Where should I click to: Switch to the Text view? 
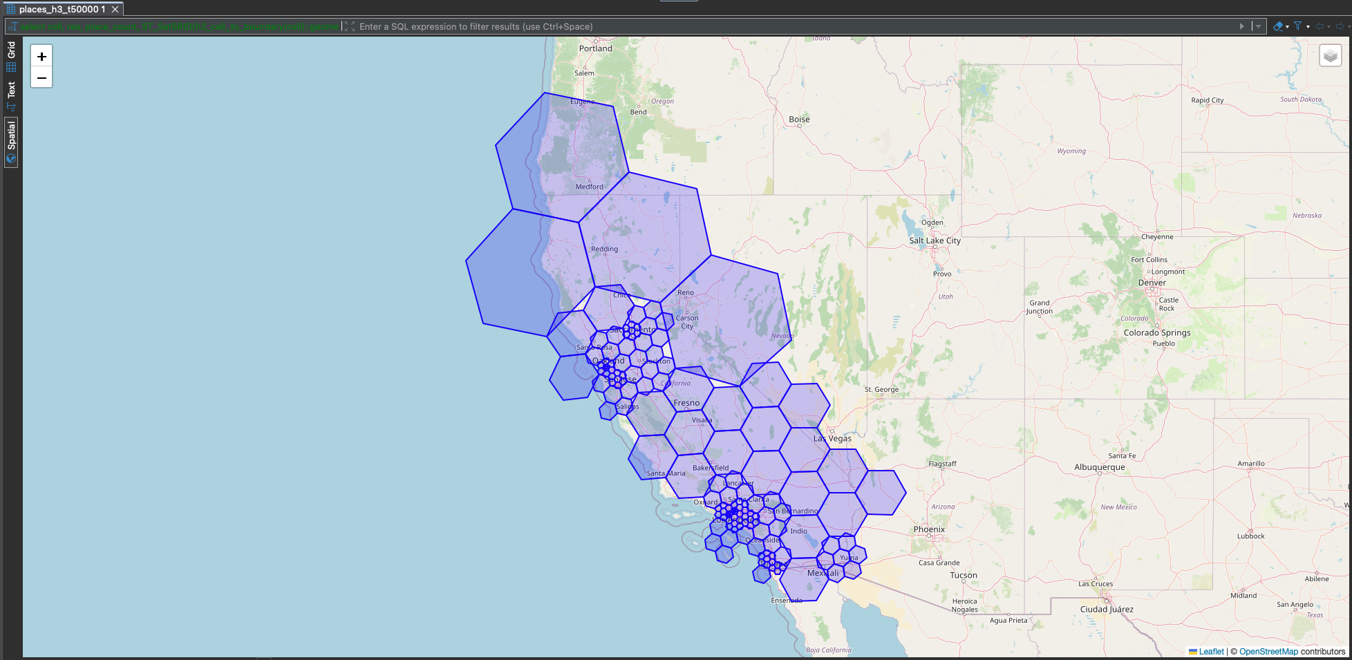[11, 95]
